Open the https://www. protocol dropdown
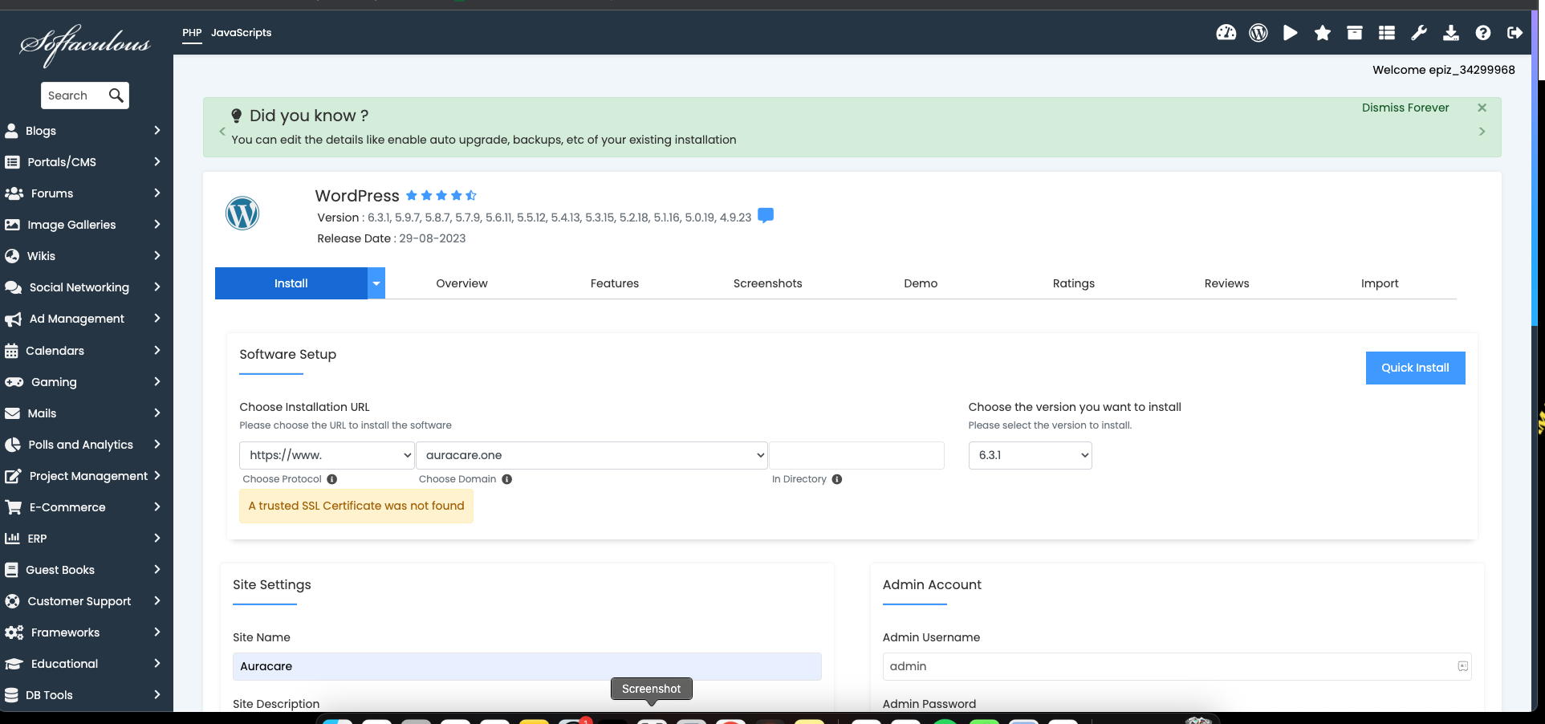The image size is (1545, 724). coord(327,455)
